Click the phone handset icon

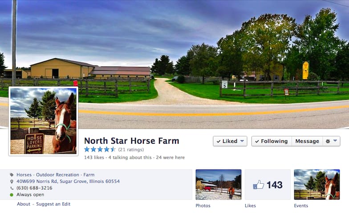click(x=12, y=188)
